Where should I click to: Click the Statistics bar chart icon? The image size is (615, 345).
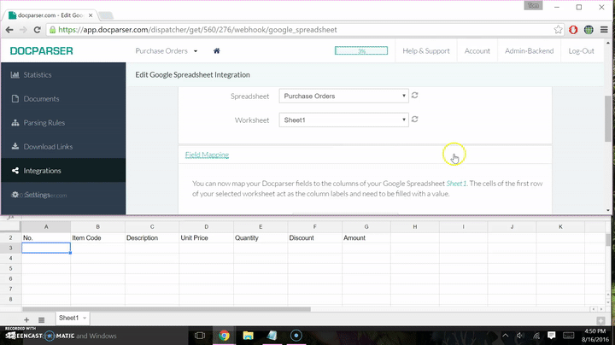tap(15, 75)
